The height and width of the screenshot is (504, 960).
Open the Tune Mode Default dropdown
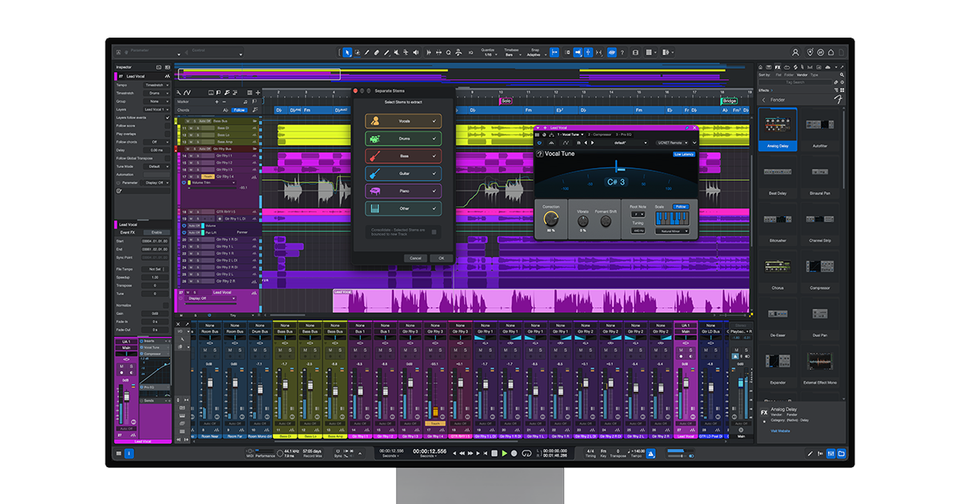pyautogui.click(x=157, y=166)
